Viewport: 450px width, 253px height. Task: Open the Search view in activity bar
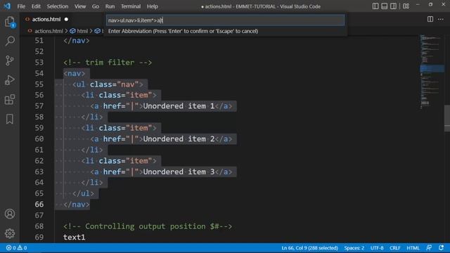click(x=10, y=41)
